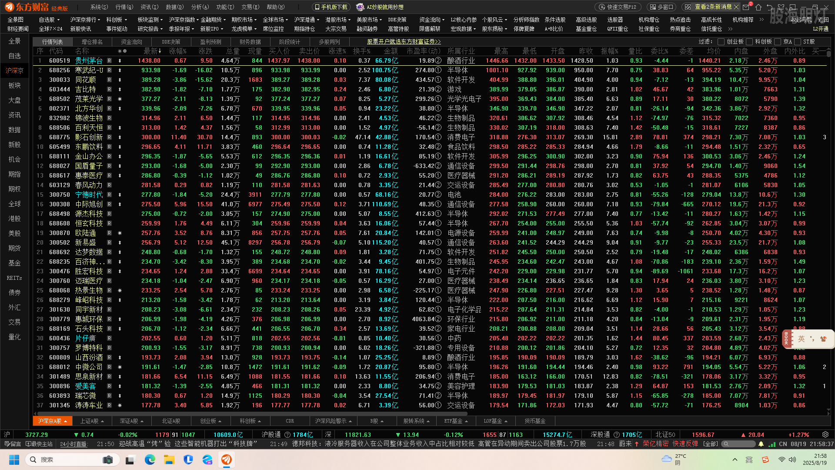Click the 沪股通 question mark icon
This screenshot has height=470, width=835.
click(x=287, y=434)
